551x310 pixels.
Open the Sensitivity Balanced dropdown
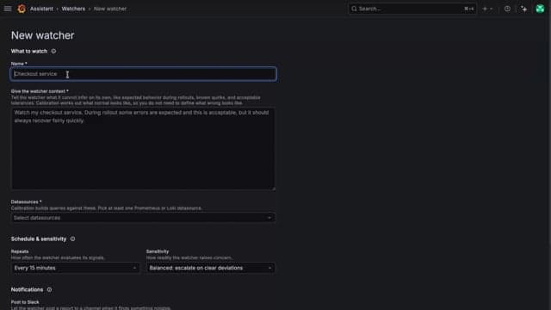[210, 268]
